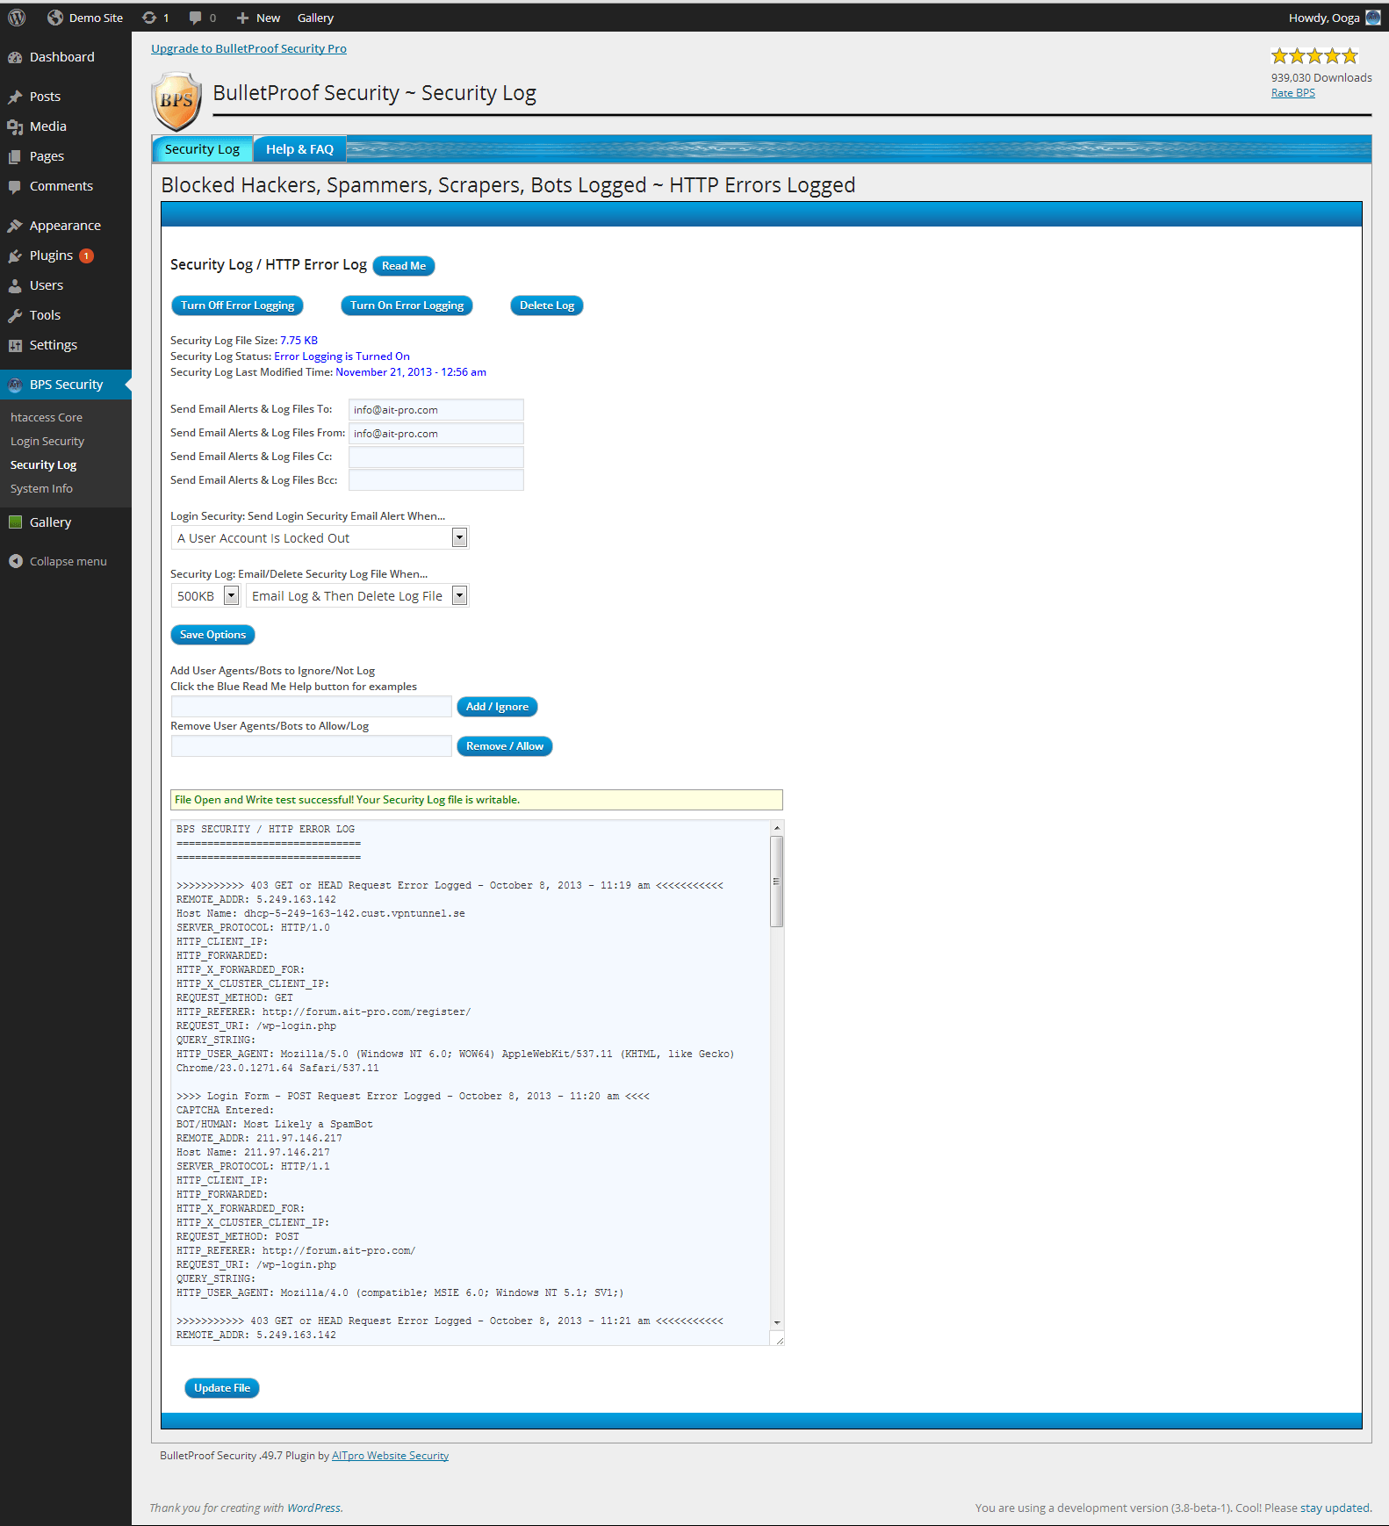Click the Tools wrench icon

(x=15, y=315)
